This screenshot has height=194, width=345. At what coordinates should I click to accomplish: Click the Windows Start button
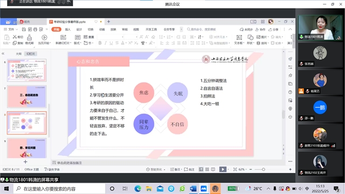tap(6, 189)
